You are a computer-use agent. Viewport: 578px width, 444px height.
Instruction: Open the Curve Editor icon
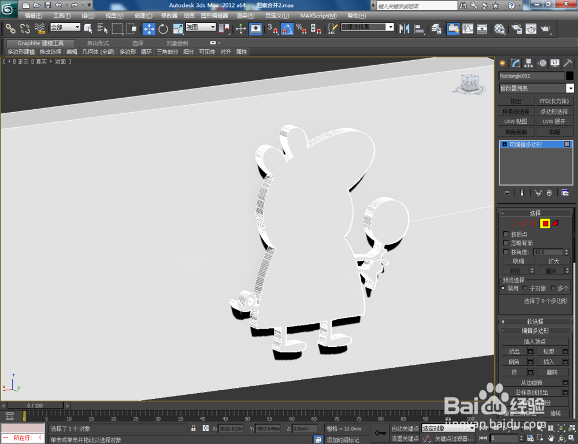coord(468,28)
